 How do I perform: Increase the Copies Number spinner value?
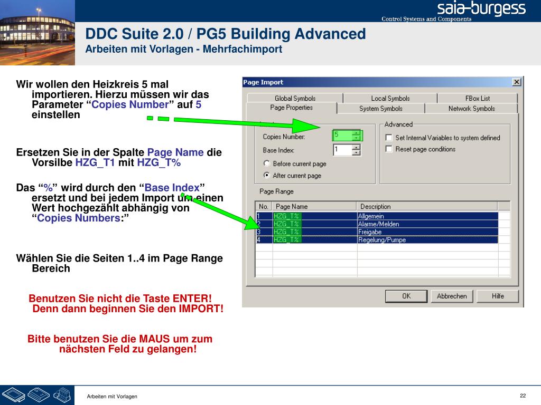356,133
